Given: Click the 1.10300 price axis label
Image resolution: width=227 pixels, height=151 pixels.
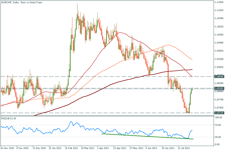Looking at the screenshot, I should click(219, 35).
